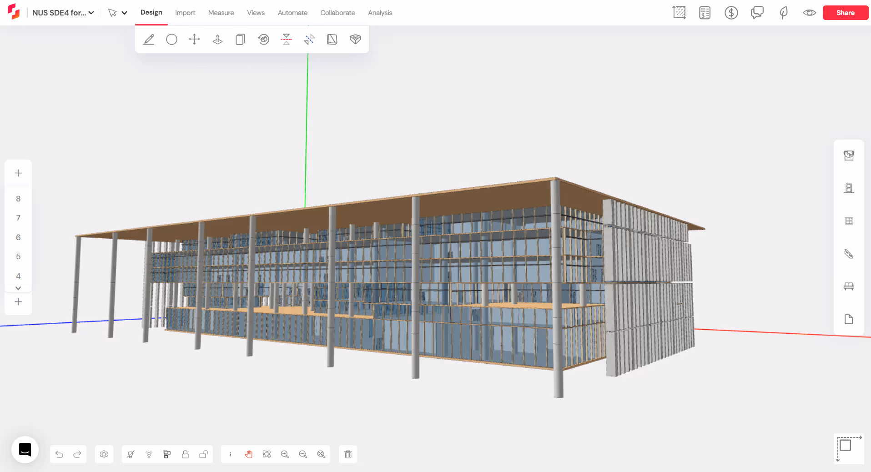The image size is (871, 472).
Task: Delete selection with trash icon
Action: (x=348, y=454)
